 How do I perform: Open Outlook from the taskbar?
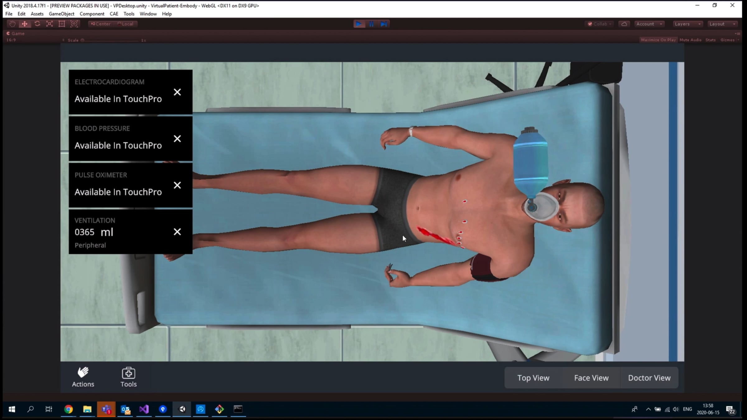pos(125,409)
